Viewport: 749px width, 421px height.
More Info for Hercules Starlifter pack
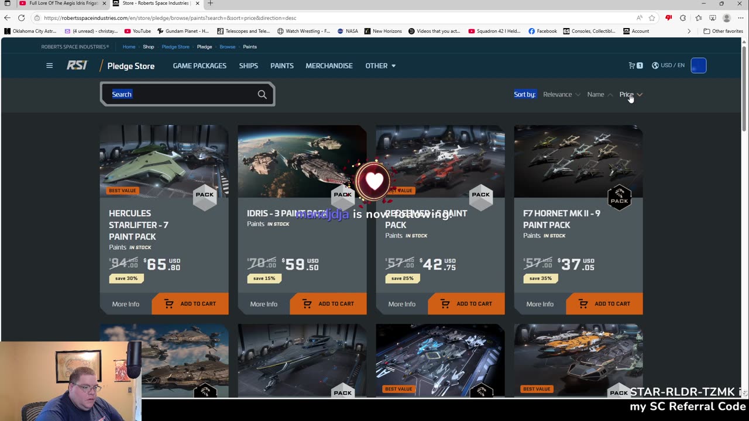[126, 304]
